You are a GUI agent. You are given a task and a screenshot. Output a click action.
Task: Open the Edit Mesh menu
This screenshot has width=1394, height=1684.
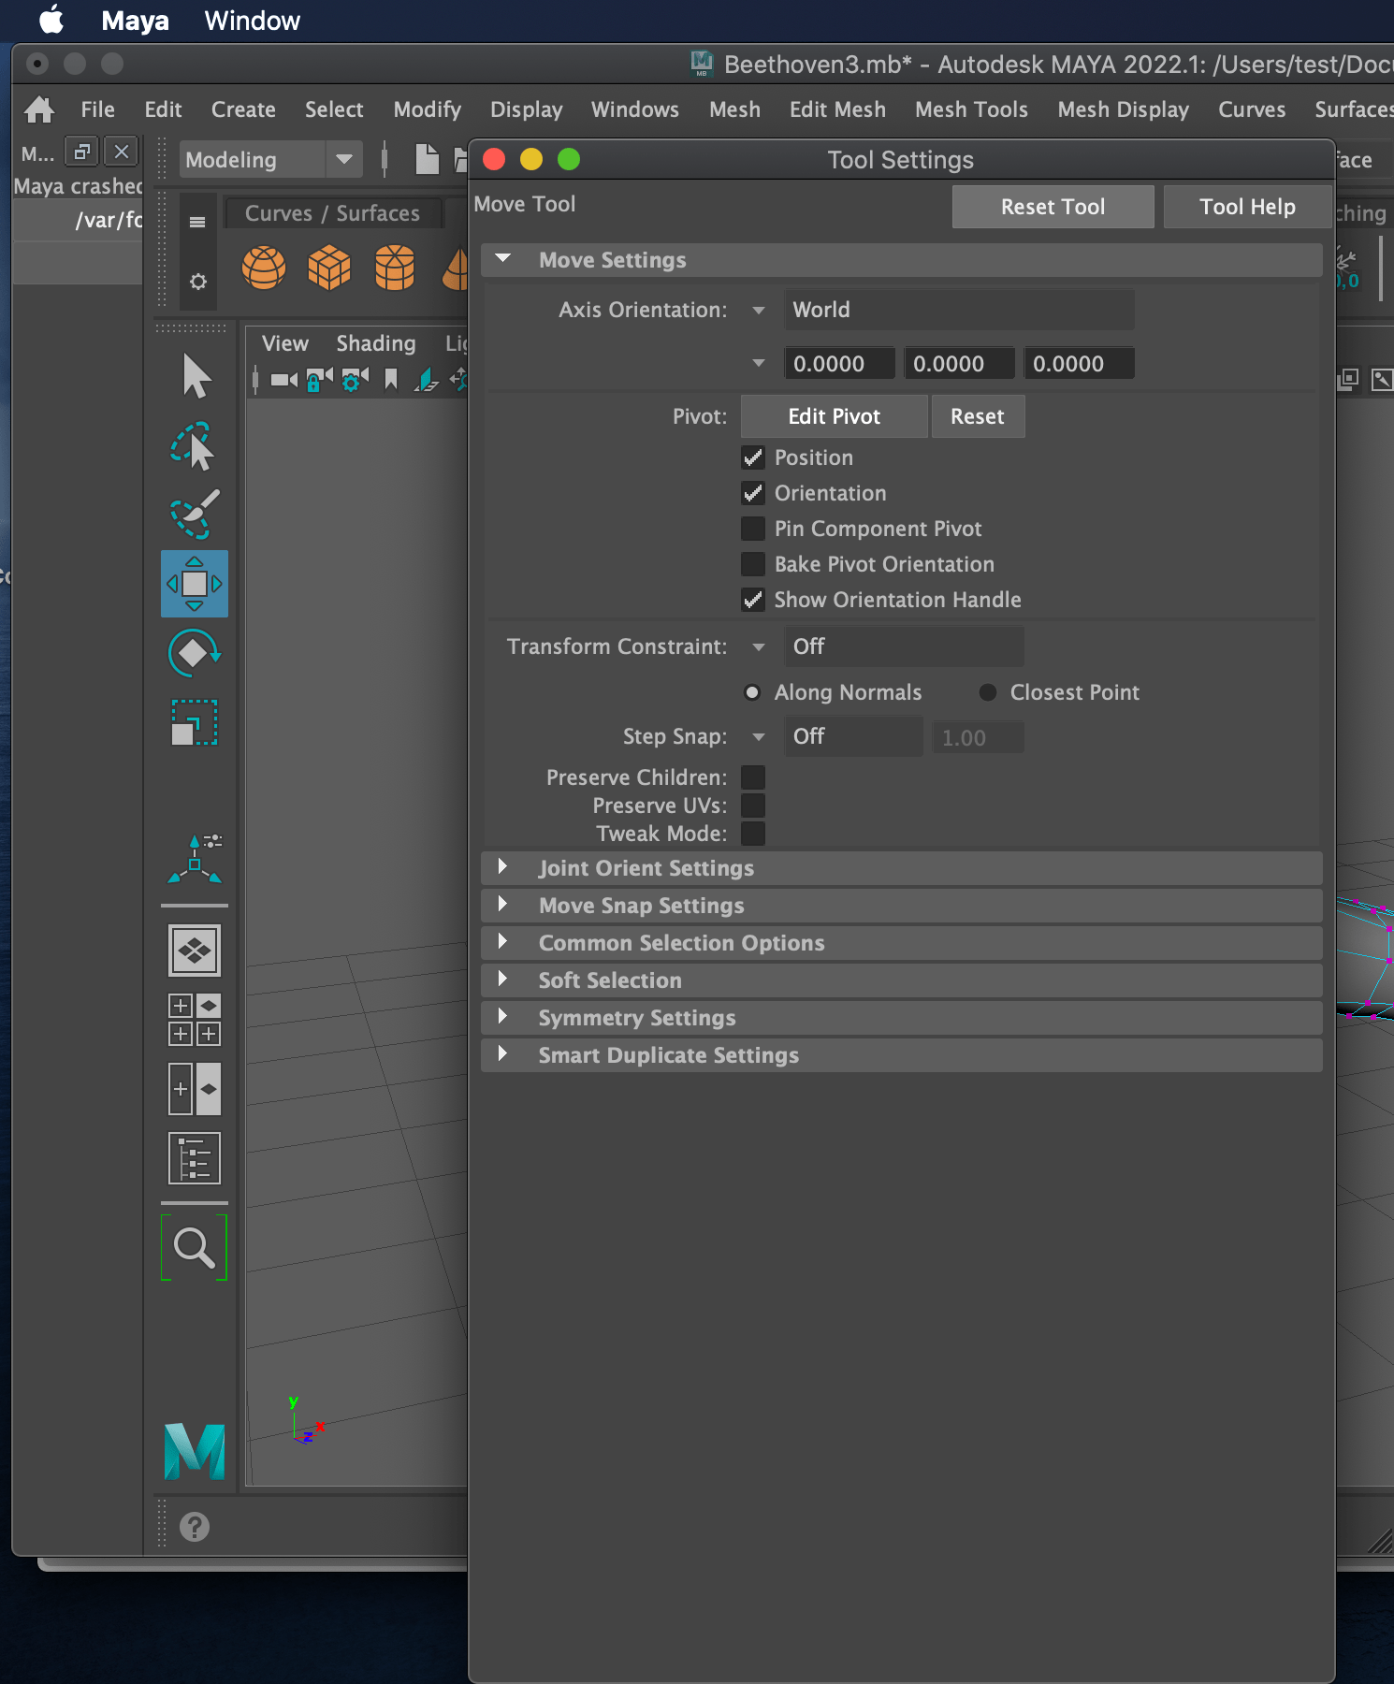(837, 109)
